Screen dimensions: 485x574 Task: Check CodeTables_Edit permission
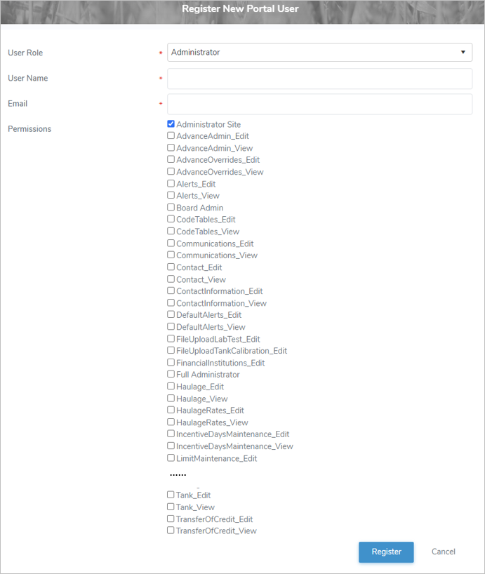click(x=170, y=219)
